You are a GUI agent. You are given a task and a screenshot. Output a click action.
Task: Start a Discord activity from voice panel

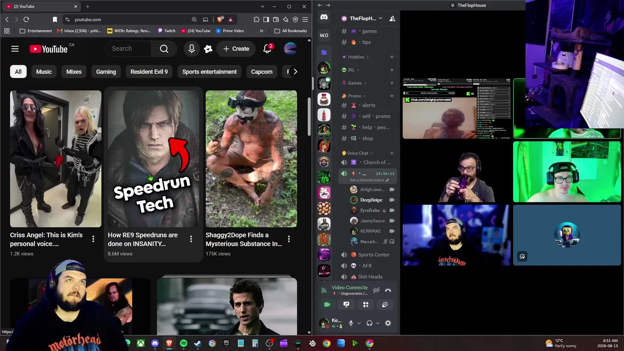pos(366,305)
